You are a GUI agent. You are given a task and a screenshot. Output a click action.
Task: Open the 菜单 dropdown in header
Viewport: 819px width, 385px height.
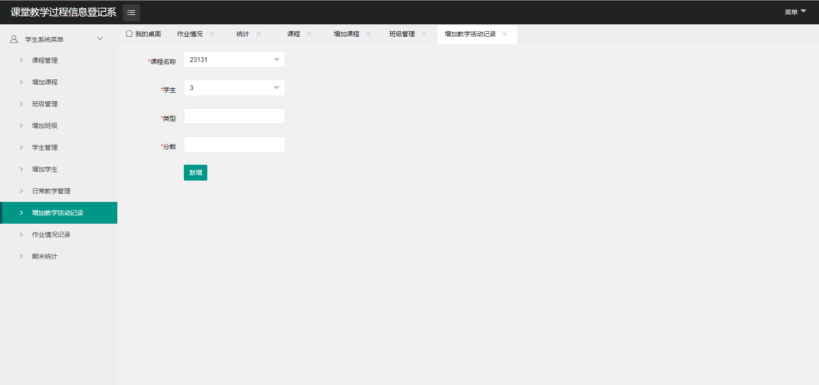pos(796,12)
